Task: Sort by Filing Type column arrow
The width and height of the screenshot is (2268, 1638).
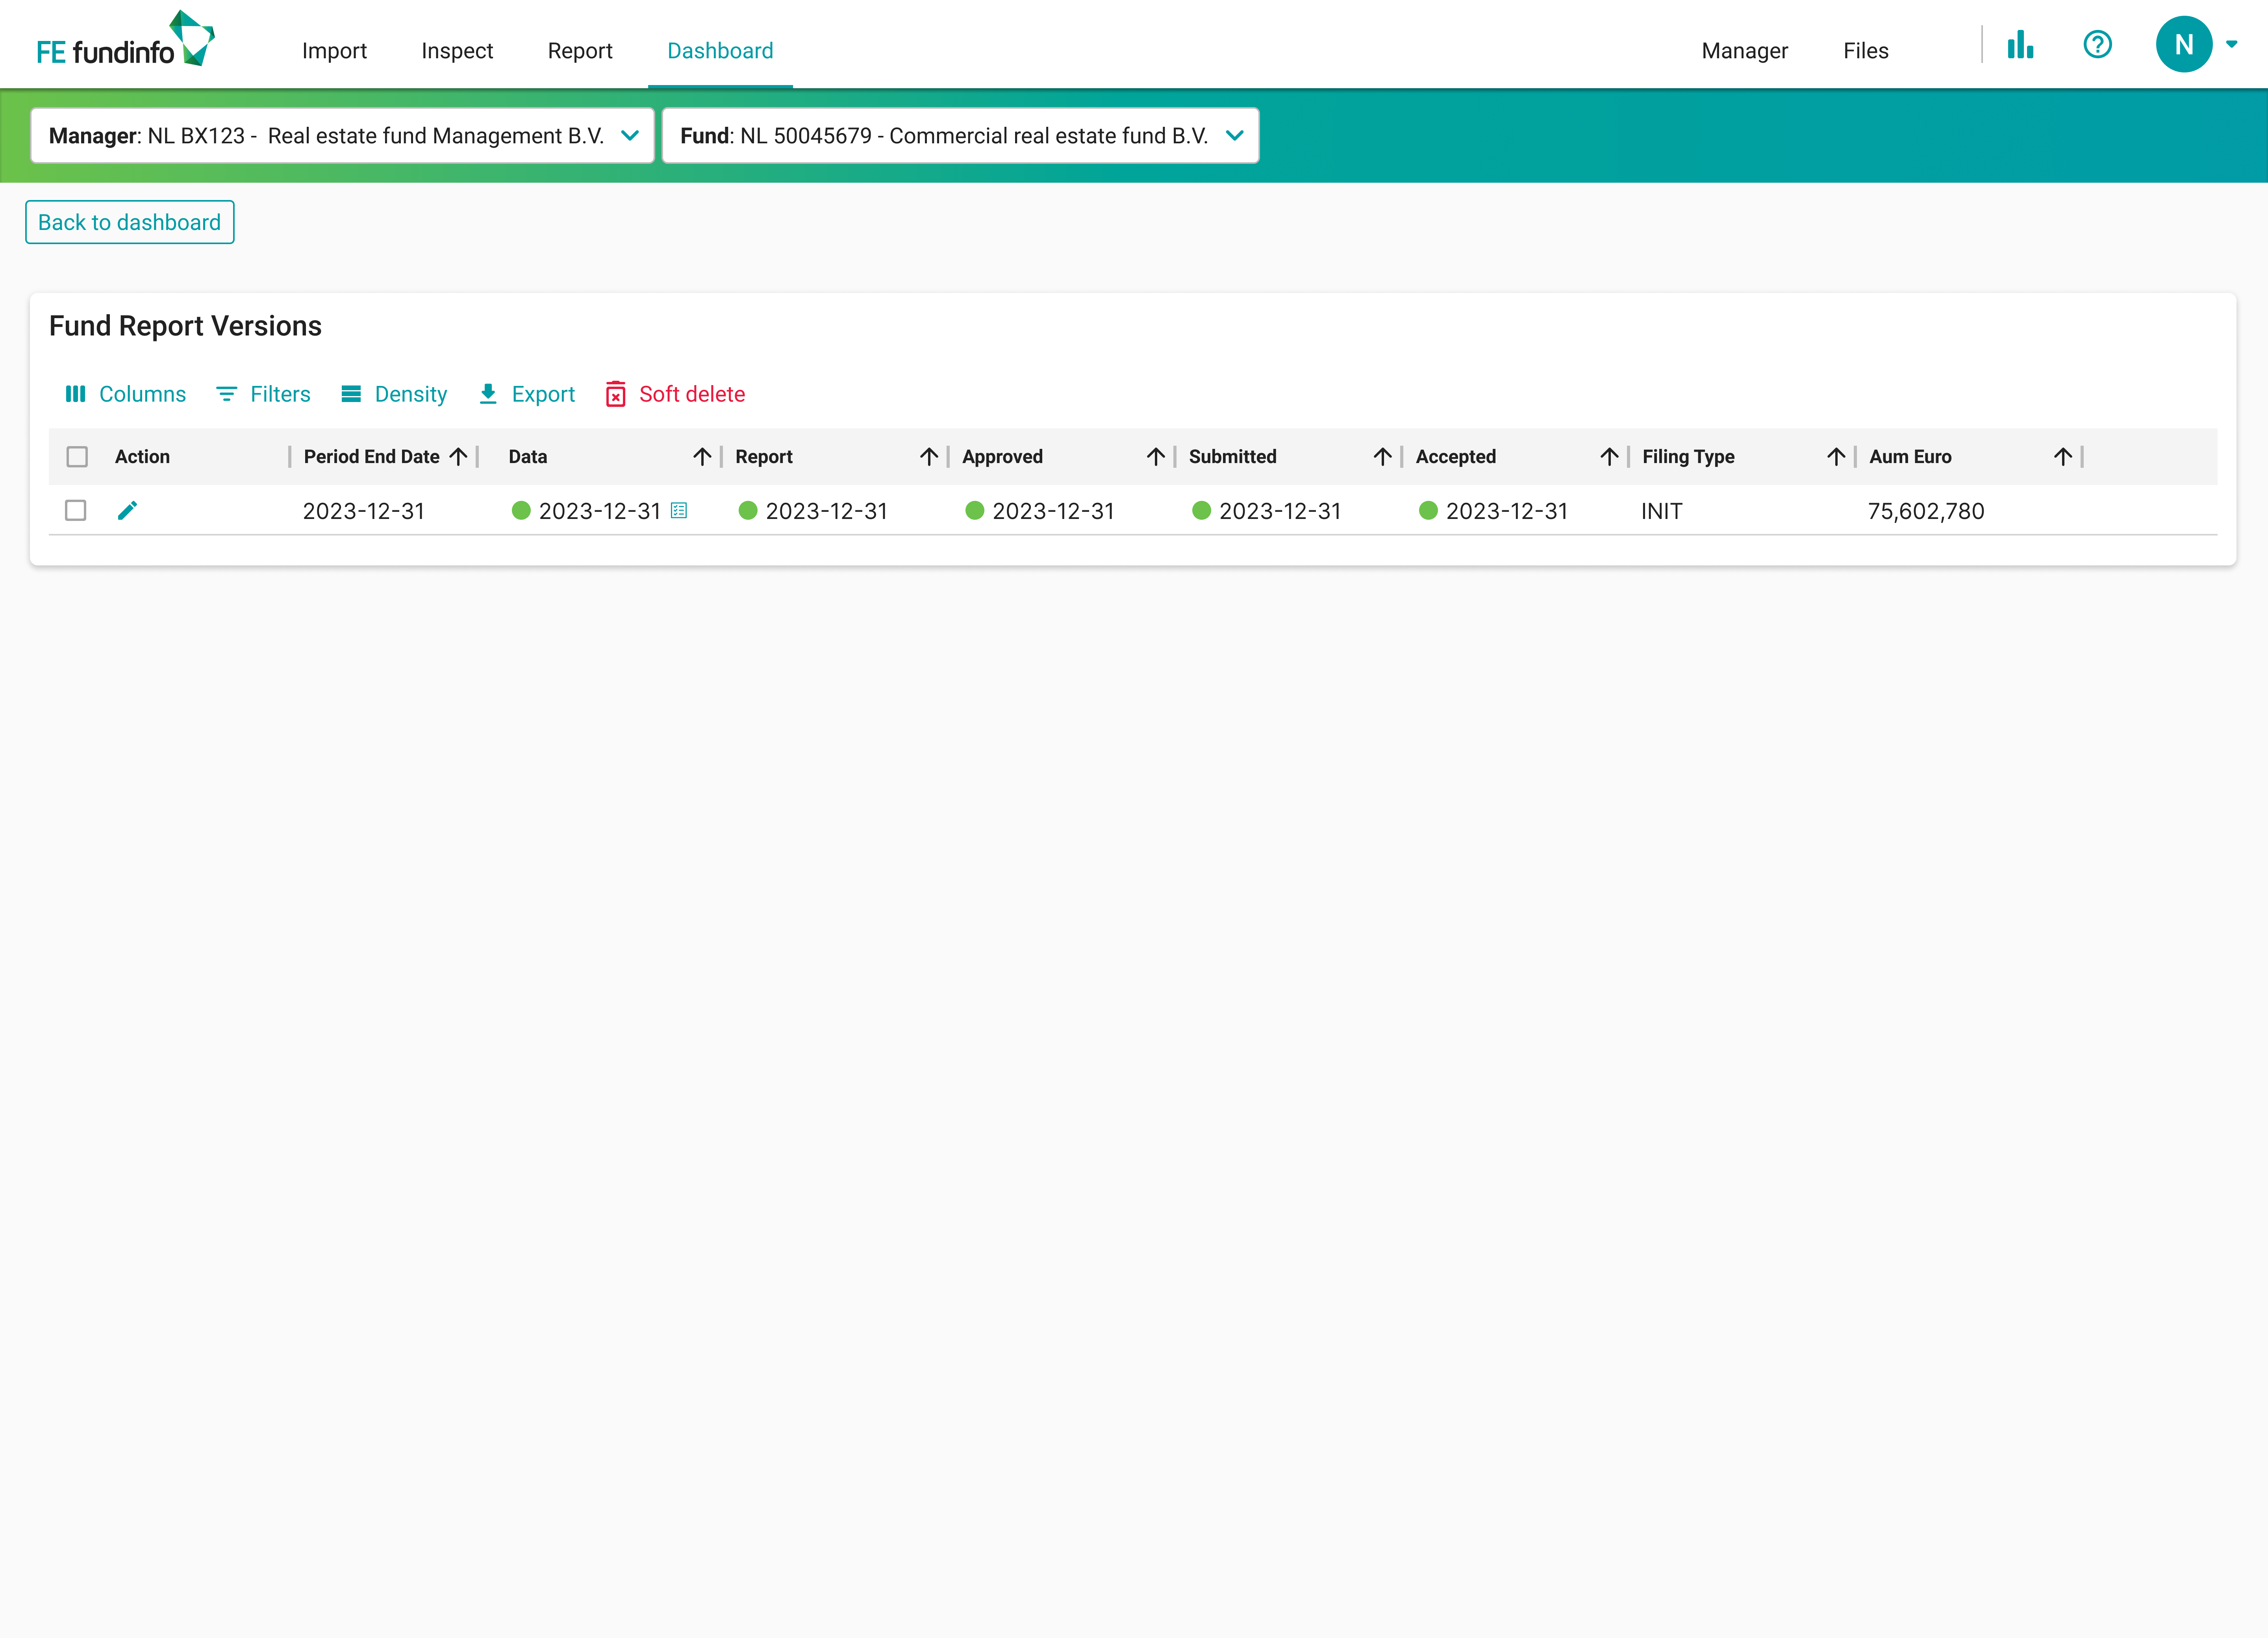Action: (x=1836, y=457)
